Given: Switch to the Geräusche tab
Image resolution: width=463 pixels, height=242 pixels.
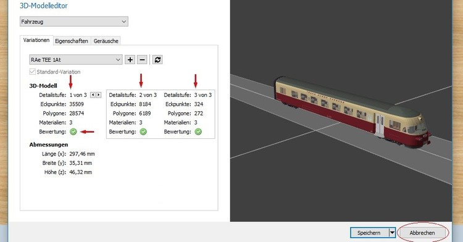Looking at the screenshot, I should pyautogui.click(x=106, y=41).
